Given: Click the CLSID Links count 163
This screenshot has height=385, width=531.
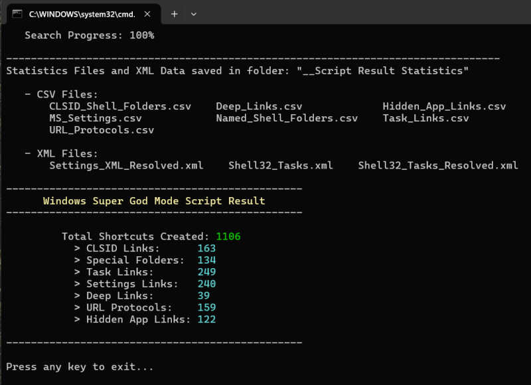Looking at the screenshot, I should [x=206, y=248].
